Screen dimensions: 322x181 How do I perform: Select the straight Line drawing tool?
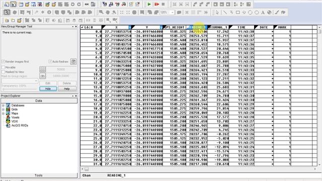coord(225,12)
